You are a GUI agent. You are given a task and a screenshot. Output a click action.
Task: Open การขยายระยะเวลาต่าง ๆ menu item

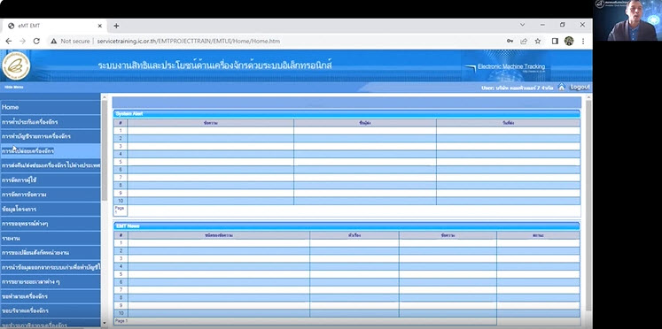tap(51, 282)
